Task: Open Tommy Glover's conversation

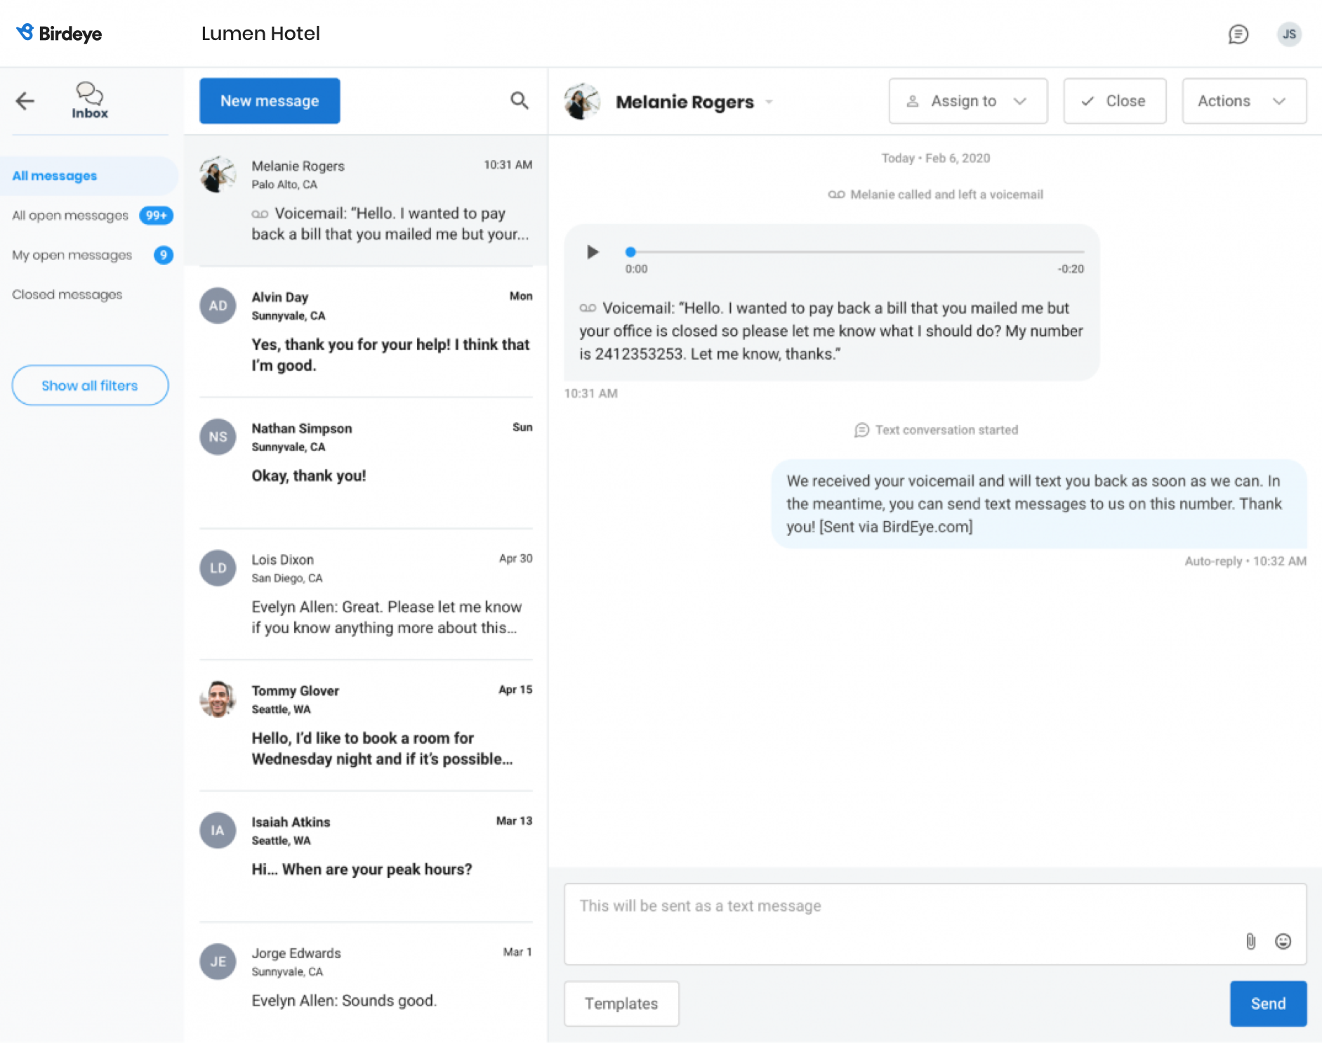Action: 365,723
